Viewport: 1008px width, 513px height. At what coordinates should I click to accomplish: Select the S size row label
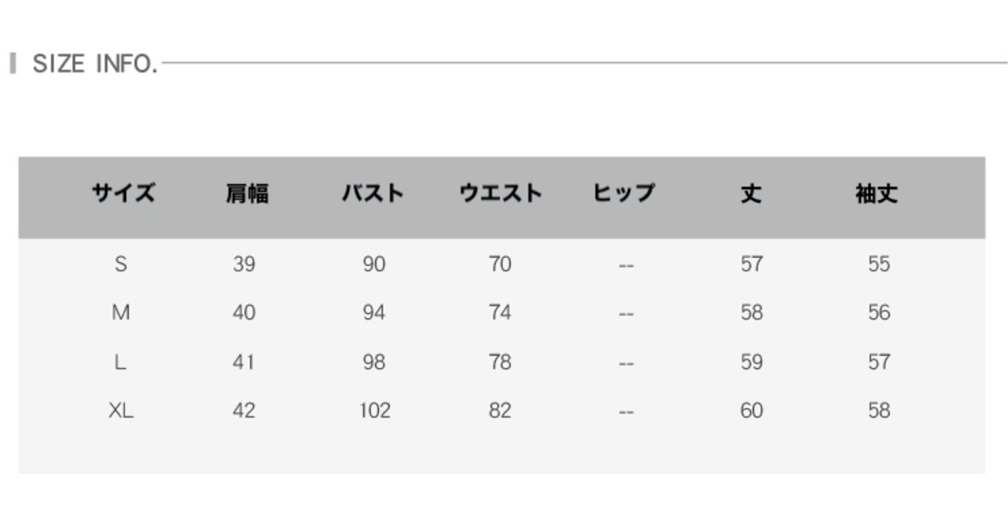pyautogui.click(x=120, y=264)
